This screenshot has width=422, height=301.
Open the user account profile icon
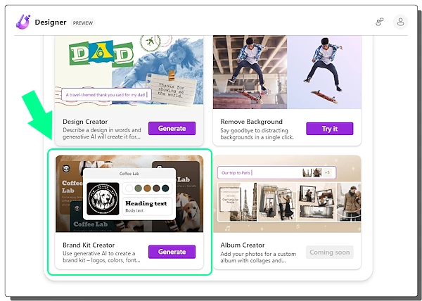click(x=400, y=22)
